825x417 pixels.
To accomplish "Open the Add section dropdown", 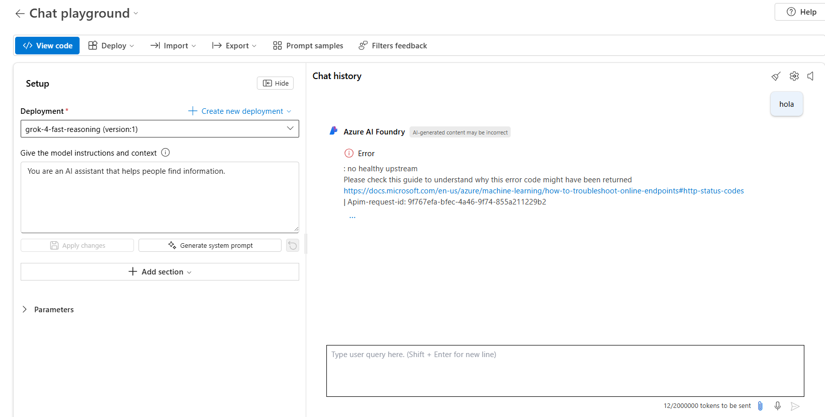I will click(160, 272).
